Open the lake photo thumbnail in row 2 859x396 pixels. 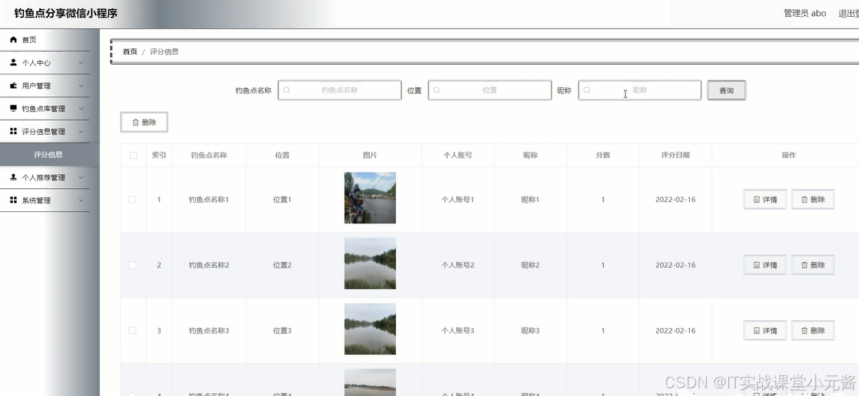pyautogui.click(x=370, y=263)
